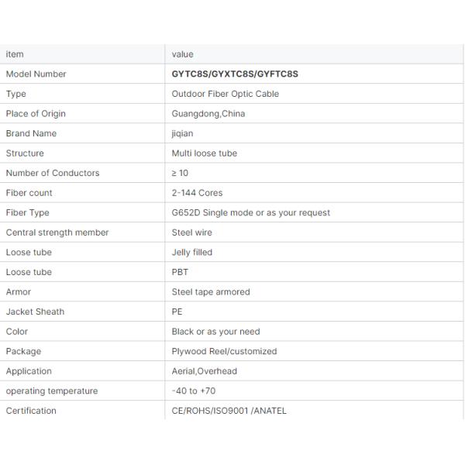465x465 pixels.
Task: Click the 'value' column header
Action: pos(182,54)
